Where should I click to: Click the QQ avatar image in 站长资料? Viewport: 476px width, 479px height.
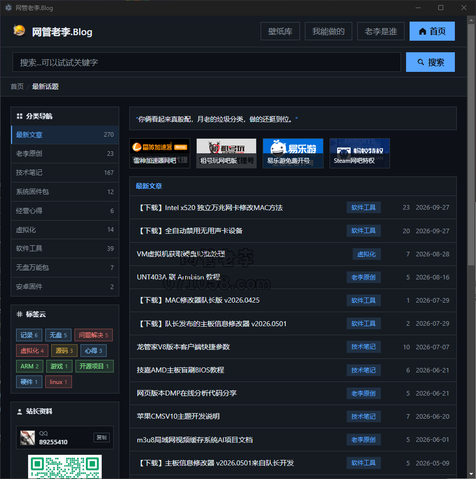click(x=28, y=437)
